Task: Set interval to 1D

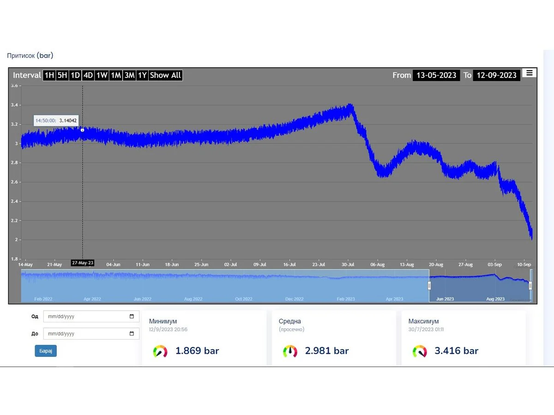Action: tap(75, 75)
